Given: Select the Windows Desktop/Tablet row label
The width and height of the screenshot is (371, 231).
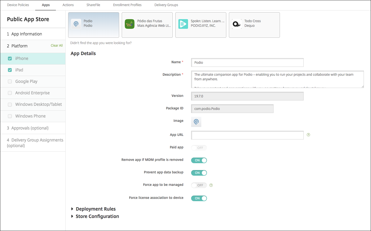Looking at the screenshot, I should (x=39, y=105).
